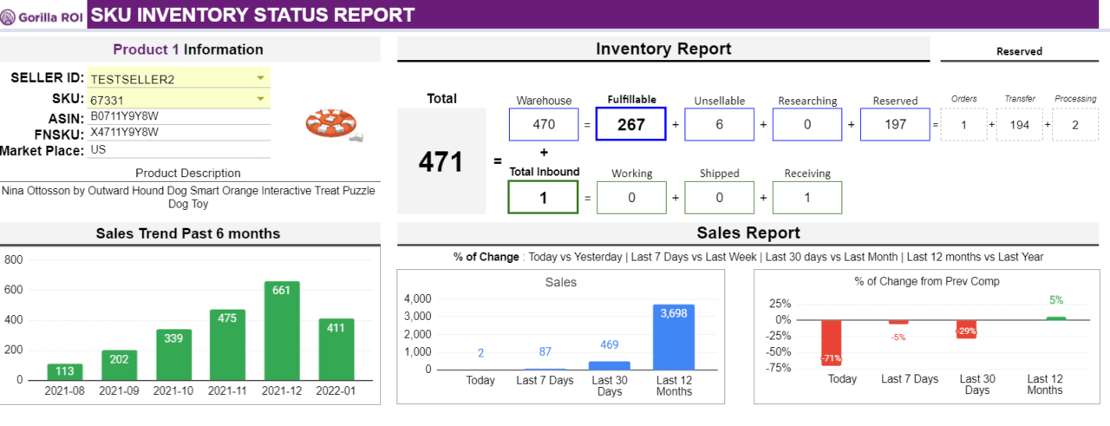The width and height of the screenshot is (1110, 426).
Task: Expand the SKU dropdown arrow
Action: tap(260, 98)
